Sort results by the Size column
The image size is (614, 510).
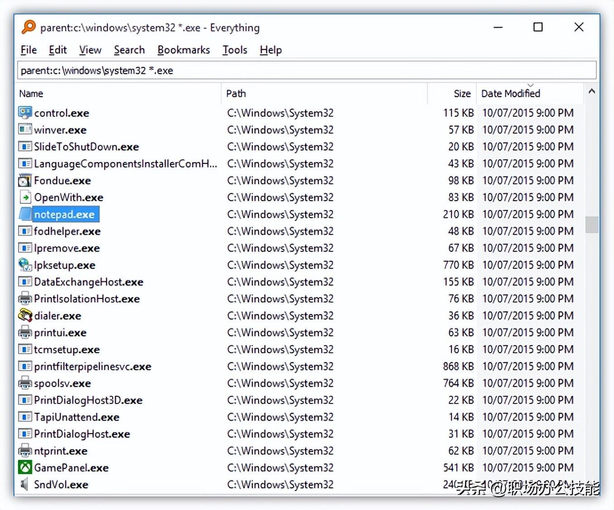tap(452, 93)
